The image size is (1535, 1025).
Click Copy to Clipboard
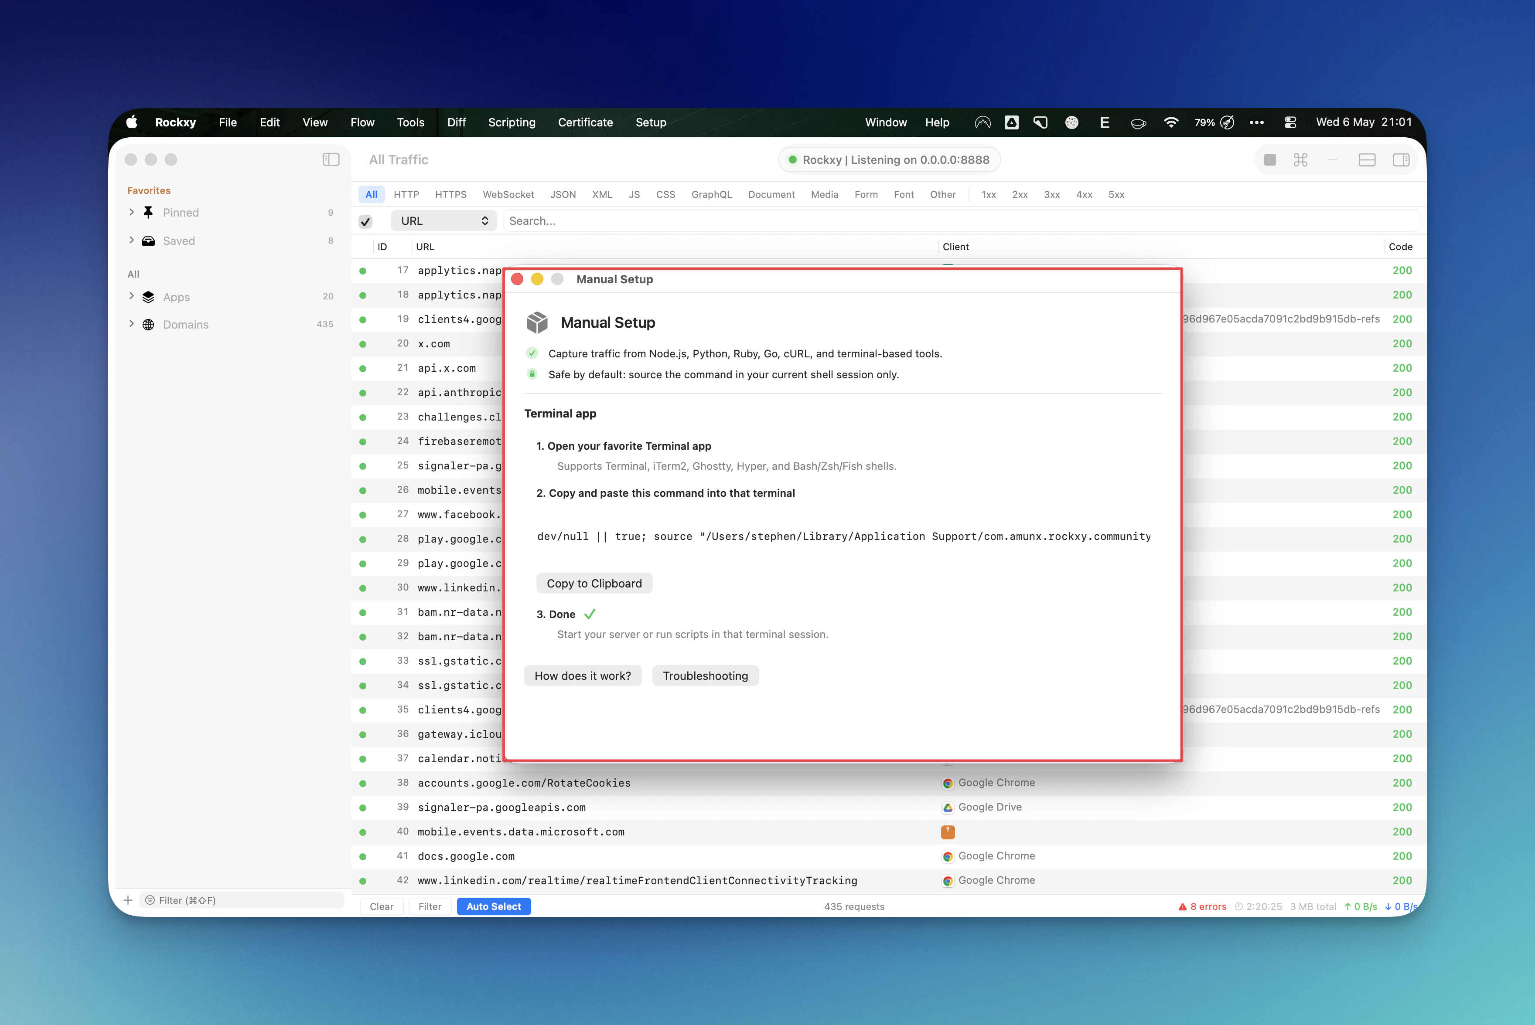pyautogui.click(x=594, y=583)
